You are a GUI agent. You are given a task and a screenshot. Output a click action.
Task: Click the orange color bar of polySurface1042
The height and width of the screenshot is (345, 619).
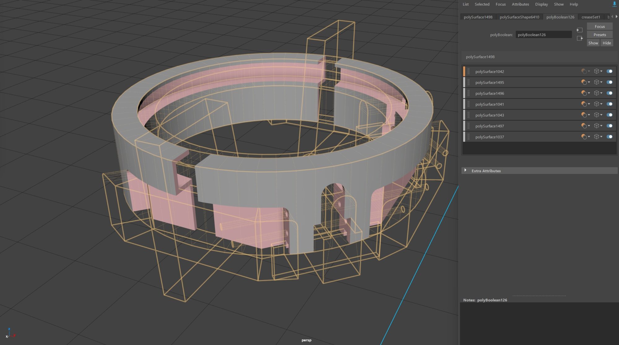coord(464,71)
